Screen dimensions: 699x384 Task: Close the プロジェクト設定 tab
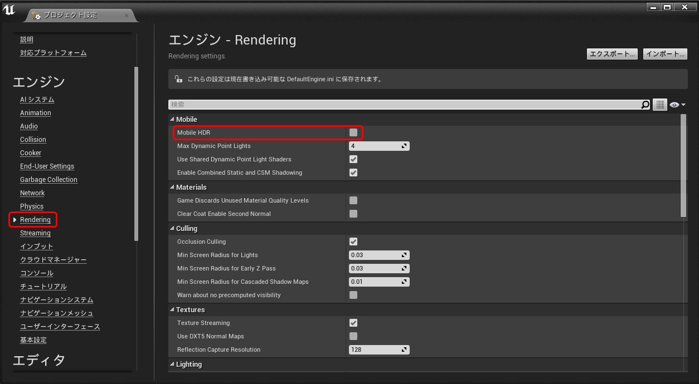pyautogui.click(x=127, y=16)
